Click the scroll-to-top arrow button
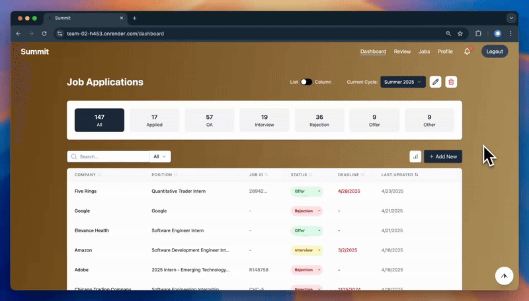The width and height of the screenshot is (529, 301). [x=504, y=276]
